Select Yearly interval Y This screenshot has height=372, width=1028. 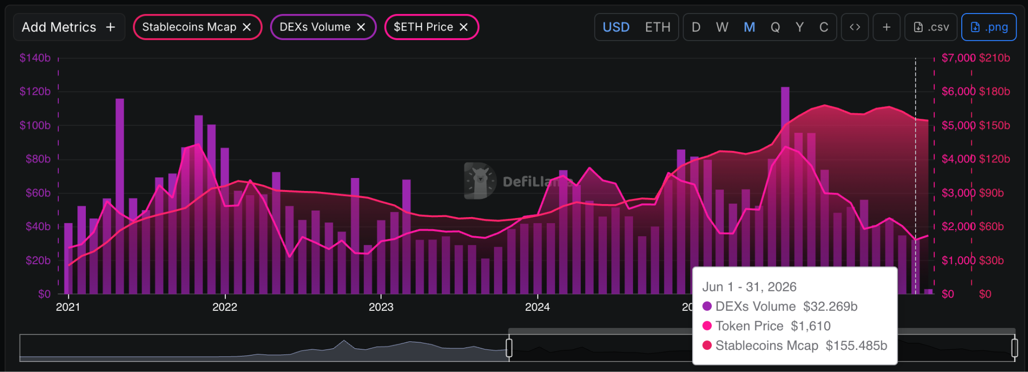(x=800, y=27)
